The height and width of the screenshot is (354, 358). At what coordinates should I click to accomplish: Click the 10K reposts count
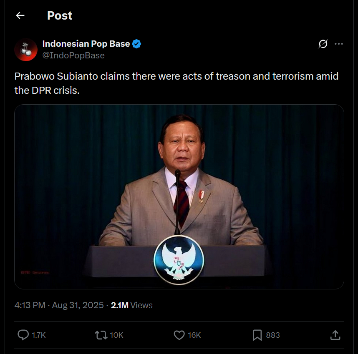pyautogui.click(x=116, y=335)
